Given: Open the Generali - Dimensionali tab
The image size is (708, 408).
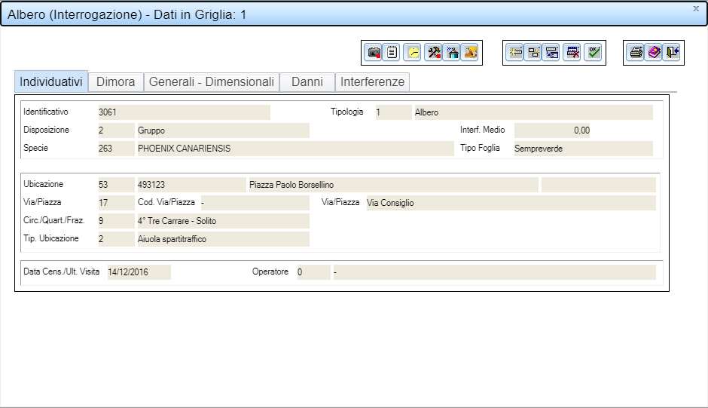Looking at the screenshot, I should pos(211,81).
